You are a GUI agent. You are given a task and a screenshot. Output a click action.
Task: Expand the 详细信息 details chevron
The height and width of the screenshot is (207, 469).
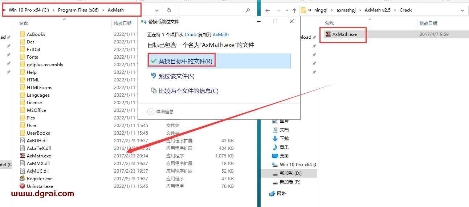point(151,111)
